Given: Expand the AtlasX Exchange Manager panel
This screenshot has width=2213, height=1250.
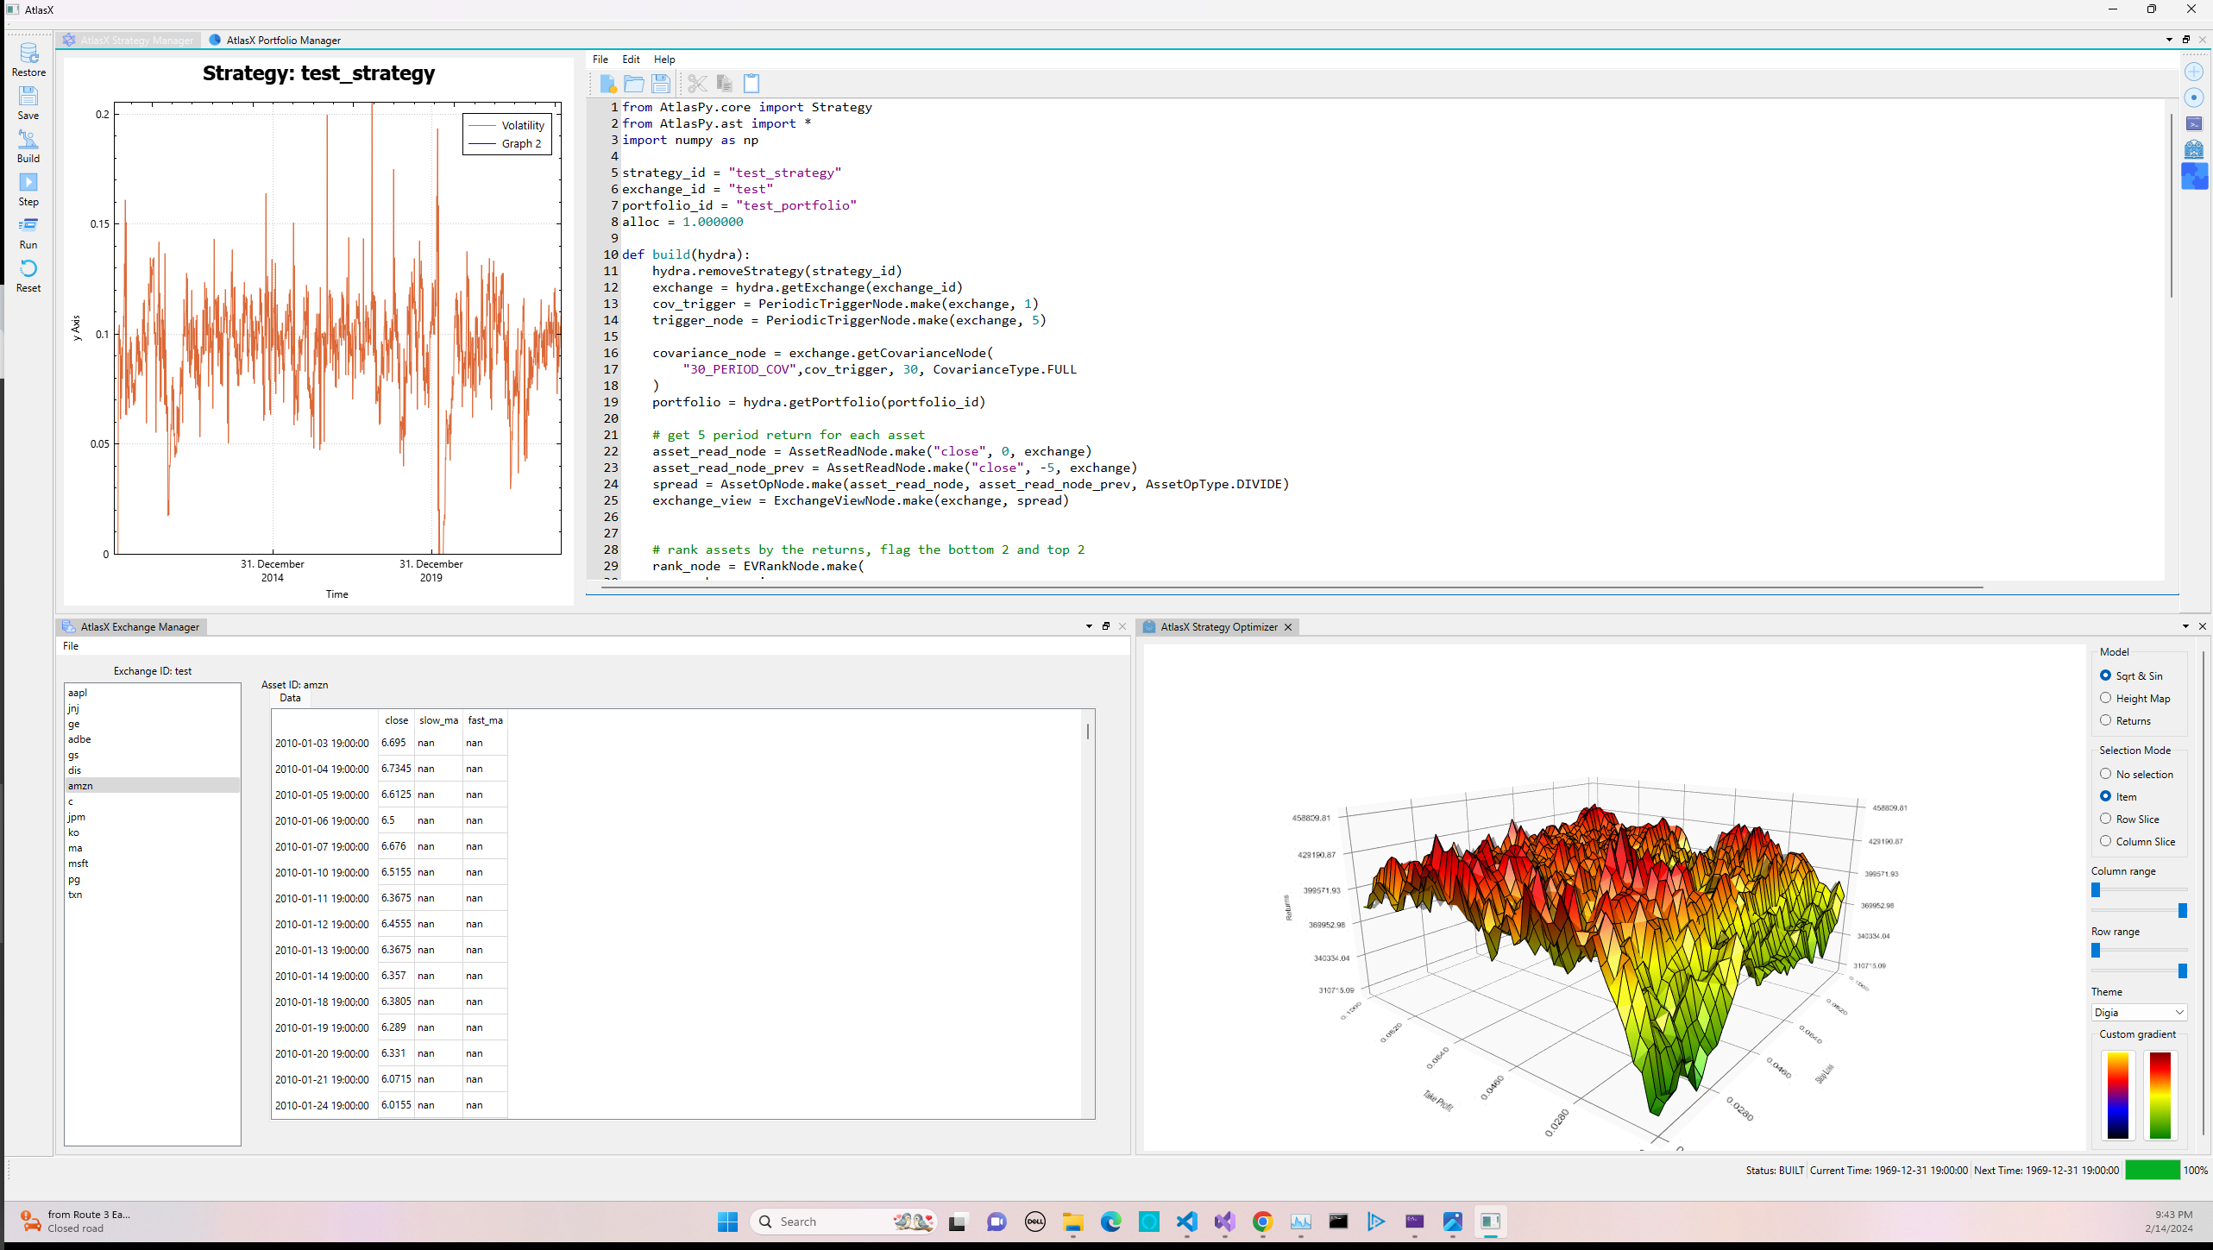Looking at the screenshot, I should 1106,625.
